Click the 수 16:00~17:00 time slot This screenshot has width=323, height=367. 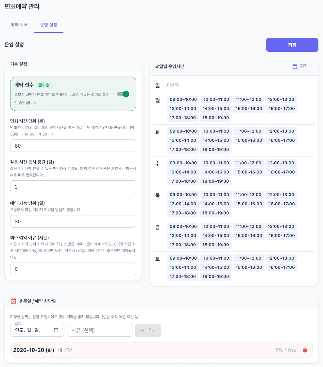pos(281,172)
